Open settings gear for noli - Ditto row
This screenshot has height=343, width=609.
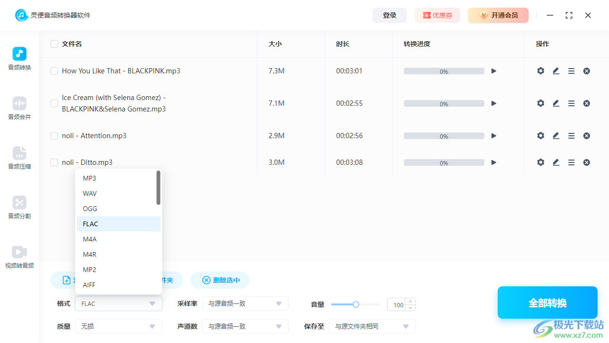[x=540, y=162]
